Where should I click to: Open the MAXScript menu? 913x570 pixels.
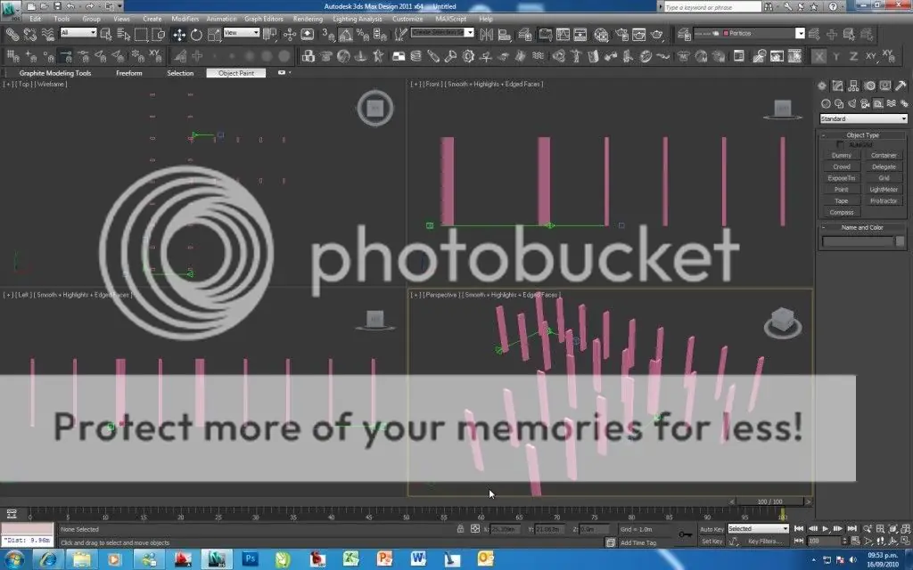pyautogui.click(x=450, y=19)
